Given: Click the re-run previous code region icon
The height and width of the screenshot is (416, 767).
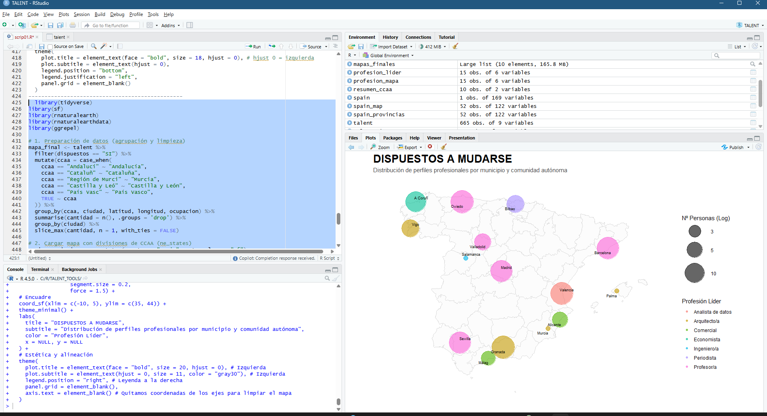Looking at the screenshot, I should pyautogui.click(x=272, y=46).
